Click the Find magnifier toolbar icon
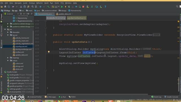Viewport: 181px width, 102px height. (33, 7)
